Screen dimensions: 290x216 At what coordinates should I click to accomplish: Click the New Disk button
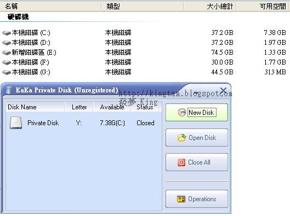[197, 112]
